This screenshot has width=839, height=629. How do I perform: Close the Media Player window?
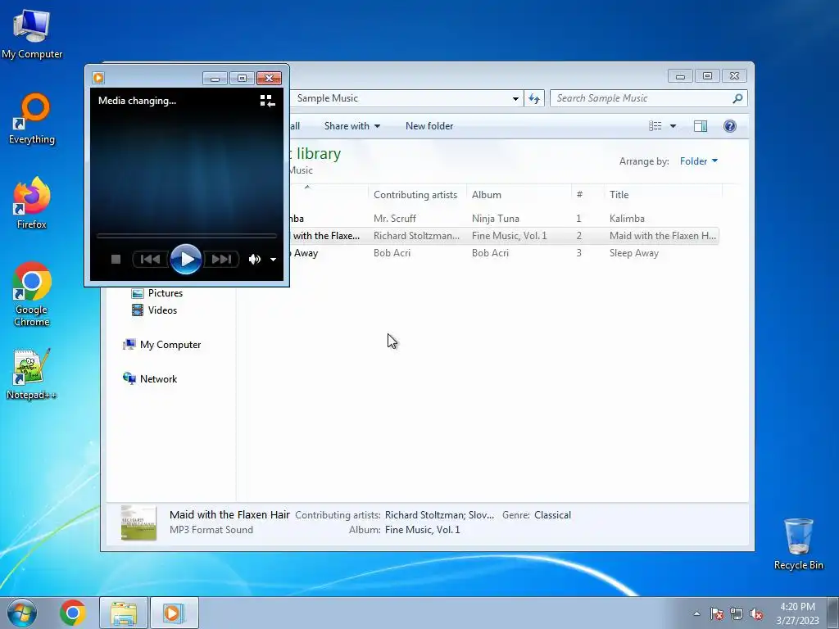(x=269, y=79)
